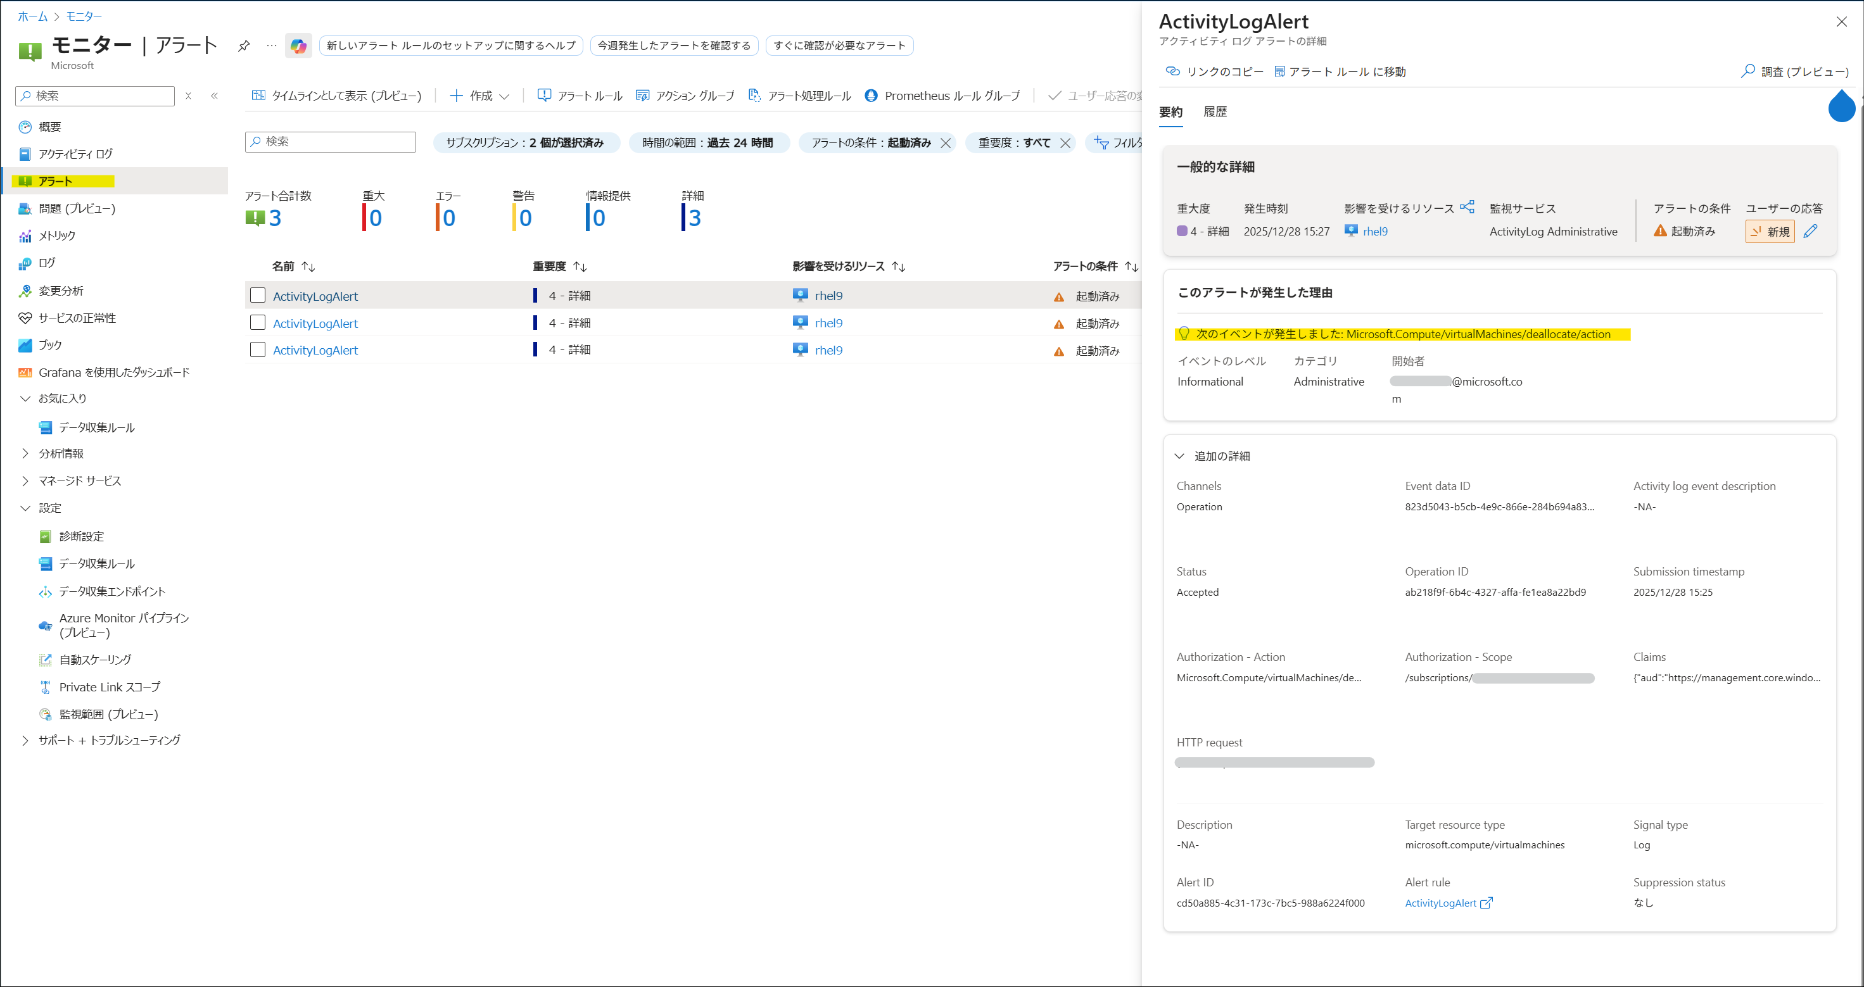Open 問題 (プレビュー) in the sidebar
The image size is (1864, 987).
pos(77,209)
